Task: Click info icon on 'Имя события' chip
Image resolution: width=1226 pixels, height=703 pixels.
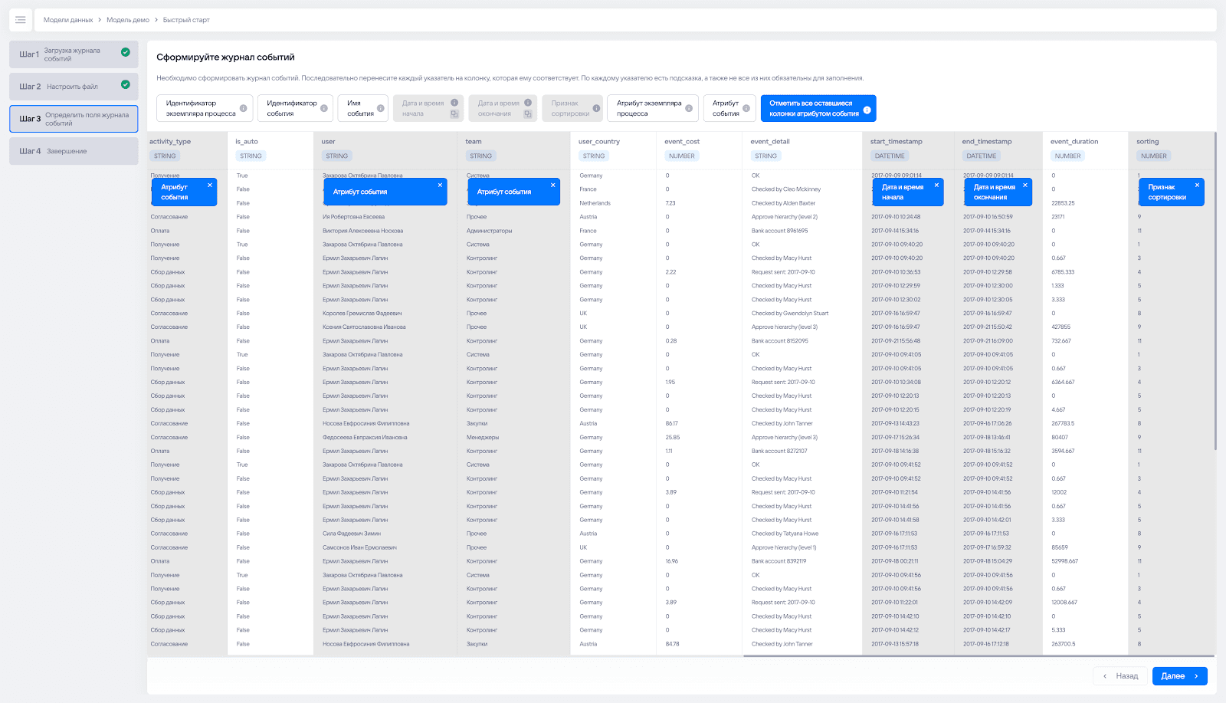Action: pyautogui.click(x=381, y=108)
